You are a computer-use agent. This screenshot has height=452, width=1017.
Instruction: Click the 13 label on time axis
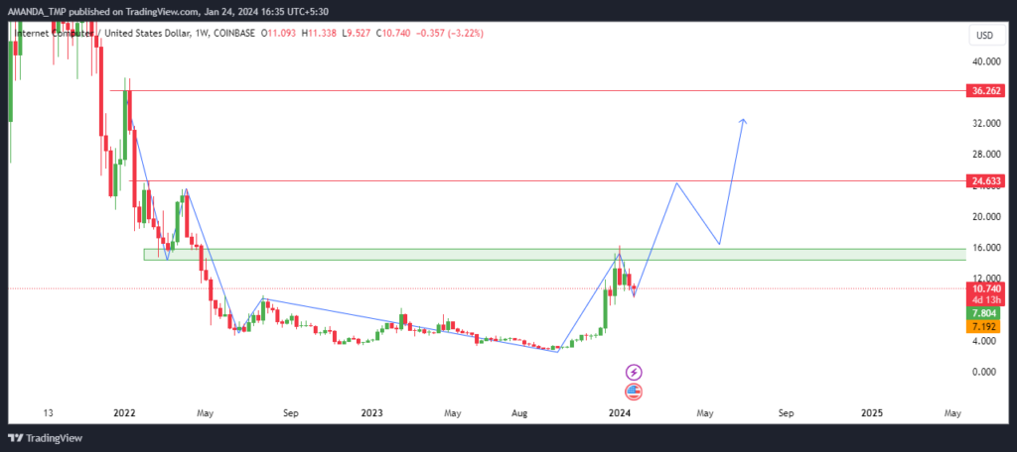click(48, 412)
